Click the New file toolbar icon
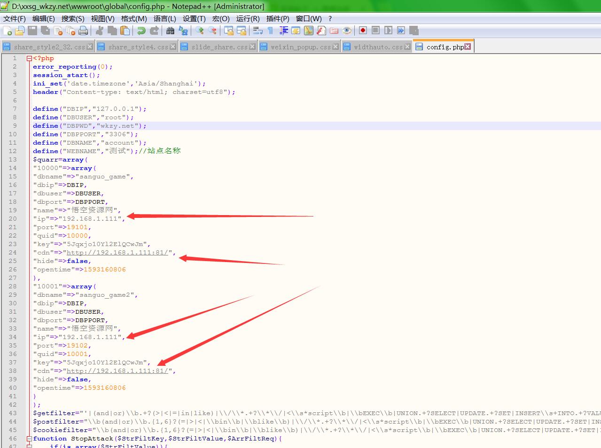 (x=8, y=31)
